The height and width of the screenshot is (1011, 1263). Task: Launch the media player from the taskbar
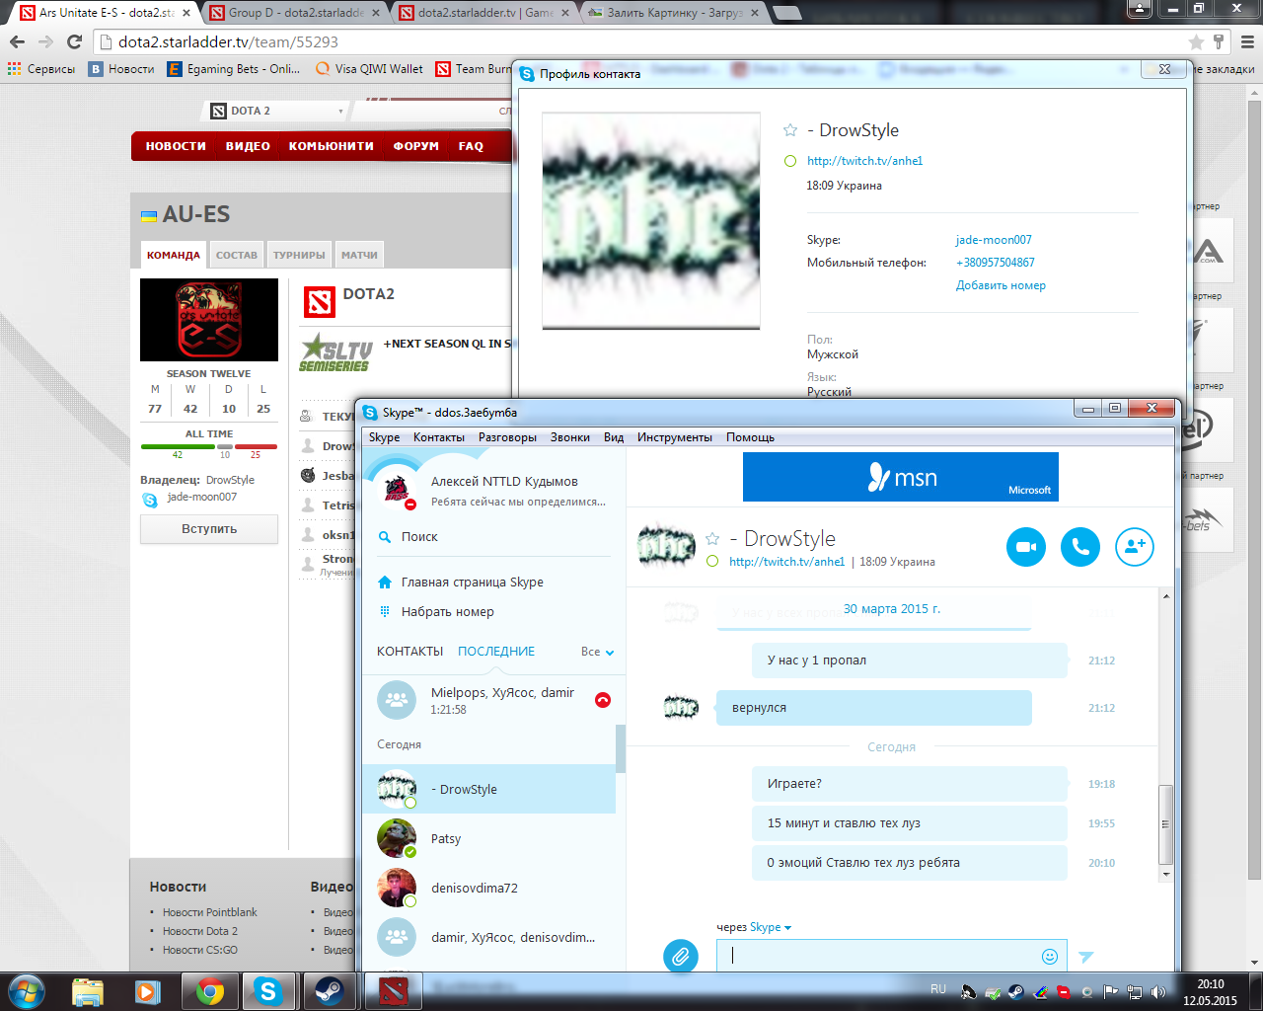[148, 991]
